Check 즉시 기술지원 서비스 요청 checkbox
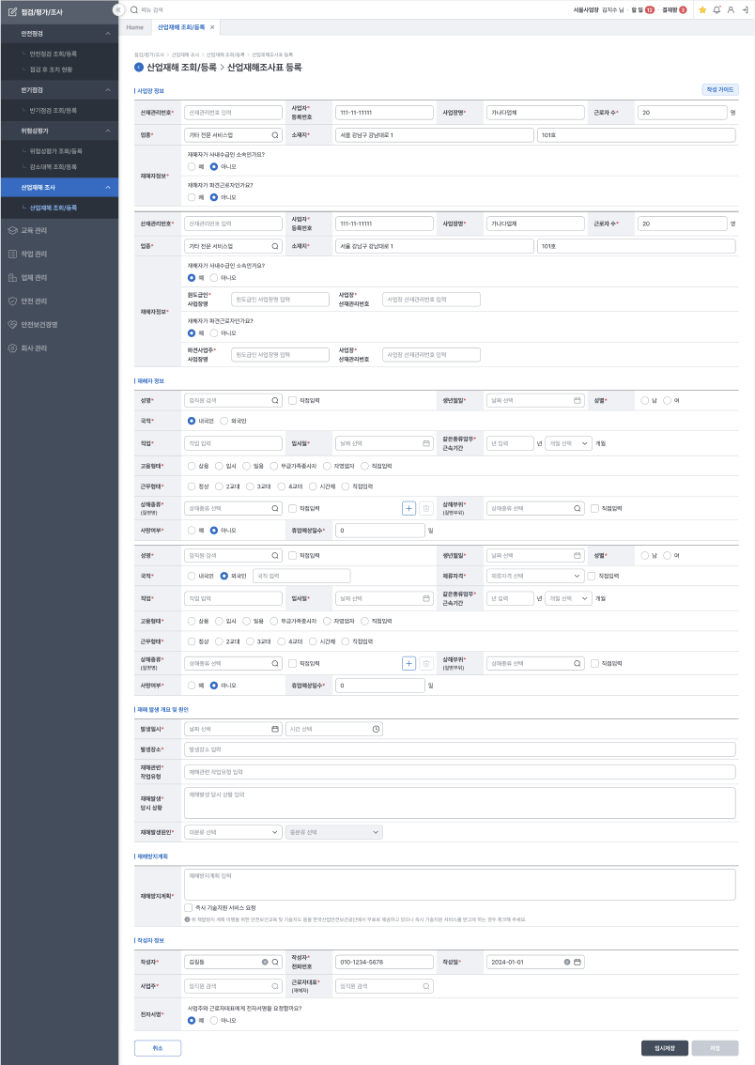Viewport: 755px width, 1065px height. tap(190, 908)
